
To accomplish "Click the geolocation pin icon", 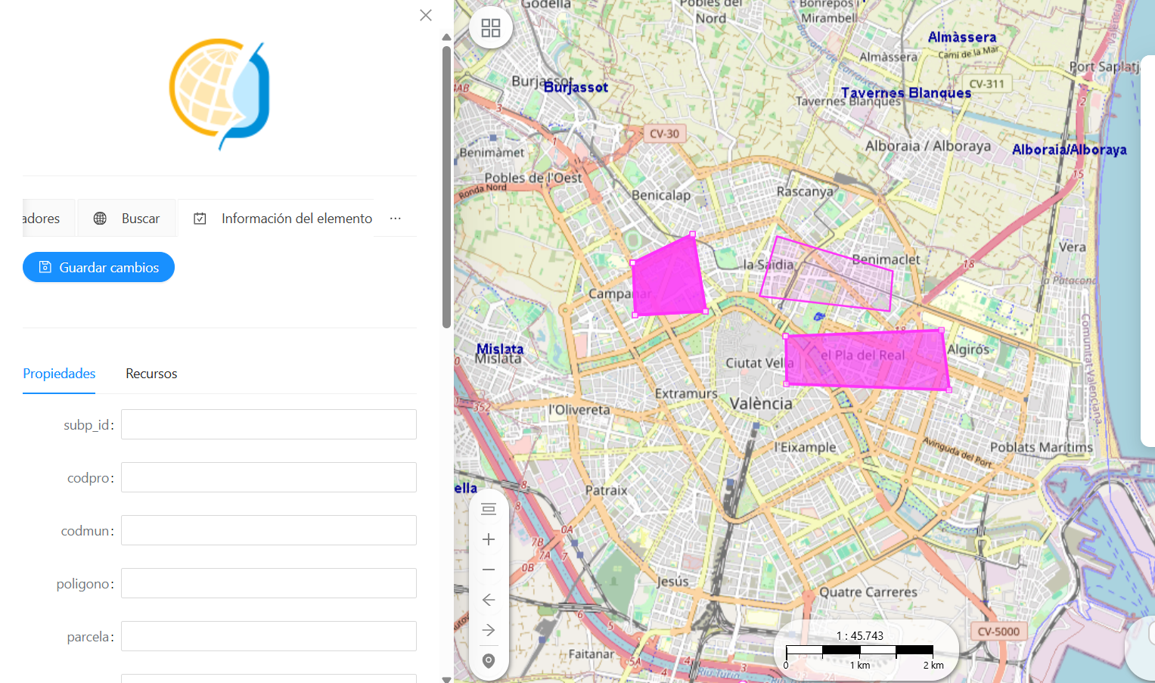I will [489, 661].
